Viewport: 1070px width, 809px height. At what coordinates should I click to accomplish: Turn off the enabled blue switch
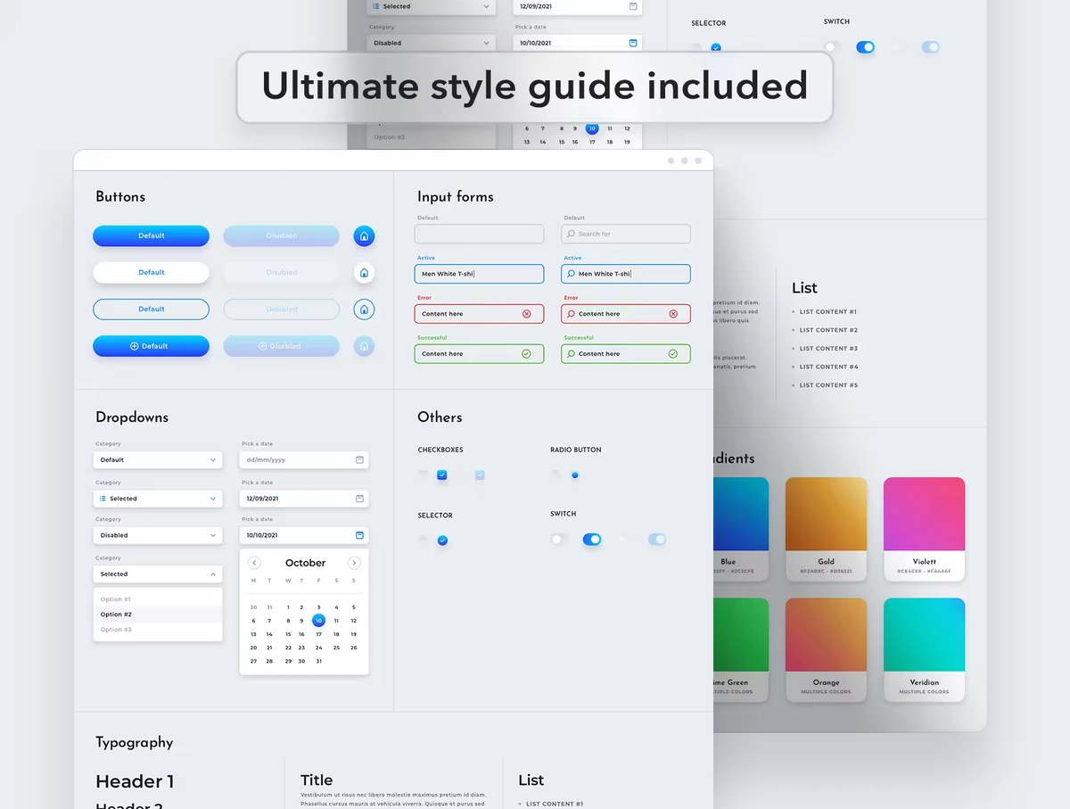pos(592,540)
